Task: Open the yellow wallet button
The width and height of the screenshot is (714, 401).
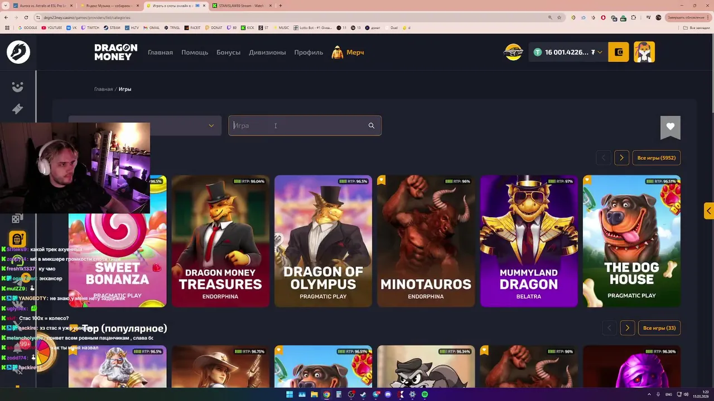Action: (619, 52)
